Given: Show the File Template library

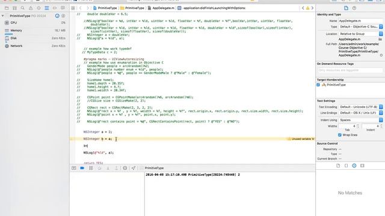Looking at the screenshot, I should pos(338,166).
